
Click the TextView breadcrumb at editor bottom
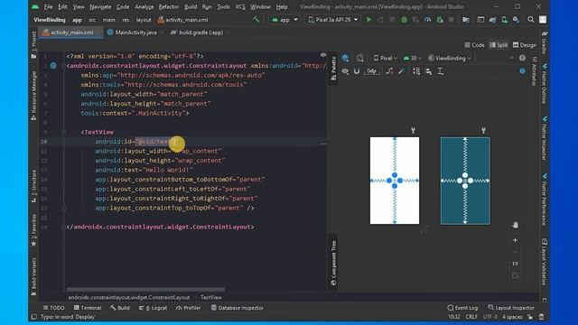[x=210, y=297]
